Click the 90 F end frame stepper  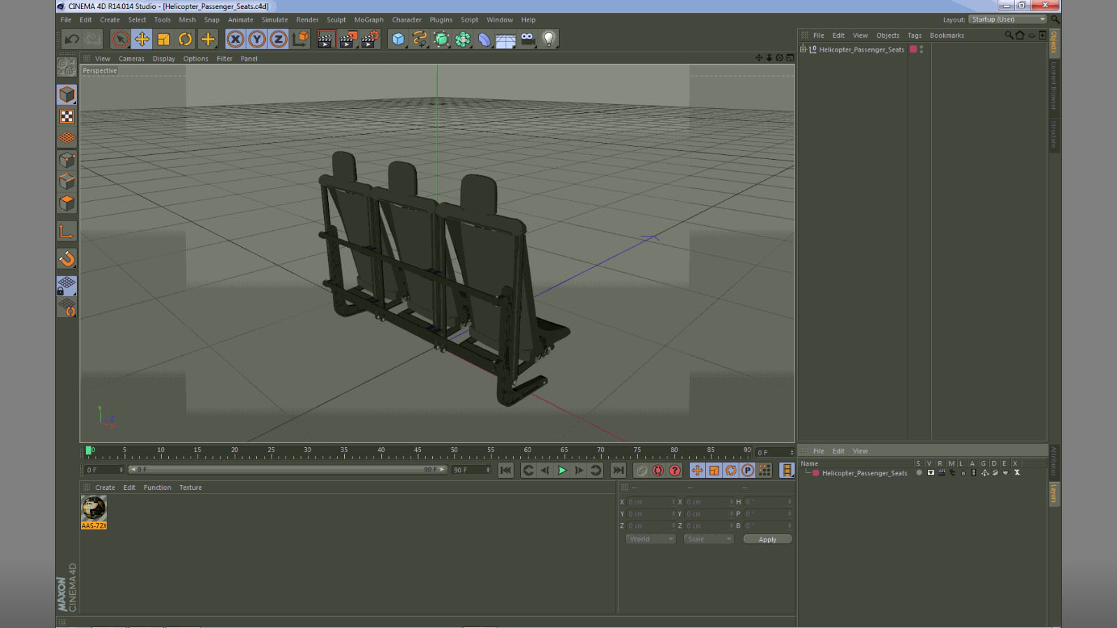(488, 470)
